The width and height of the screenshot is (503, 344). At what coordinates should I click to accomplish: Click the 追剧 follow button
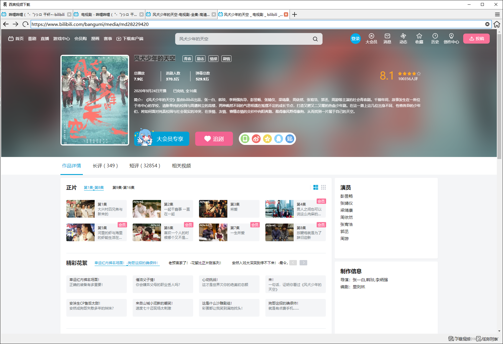point(214,139)
